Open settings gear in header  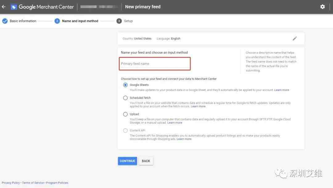pos(323,7)
